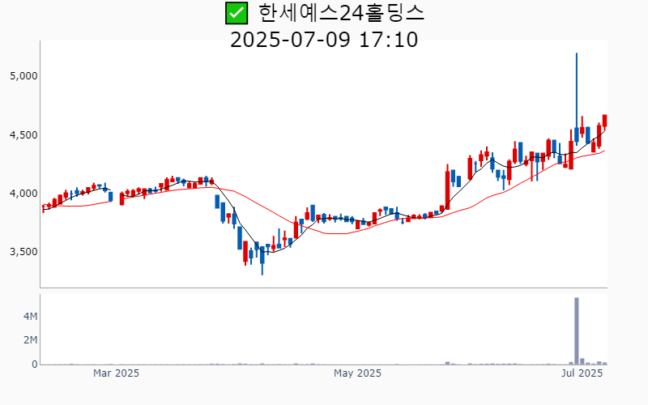Click the 4,000 price axis label
This screenshot has height=405, width=648.
(x=23, y=194)
